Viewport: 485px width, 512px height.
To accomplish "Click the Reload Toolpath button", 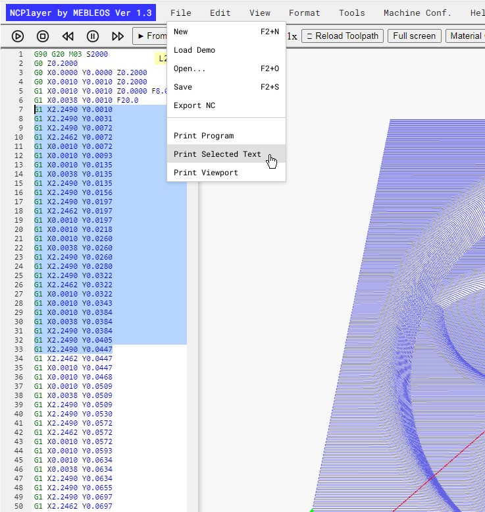I will pos(342,36).
